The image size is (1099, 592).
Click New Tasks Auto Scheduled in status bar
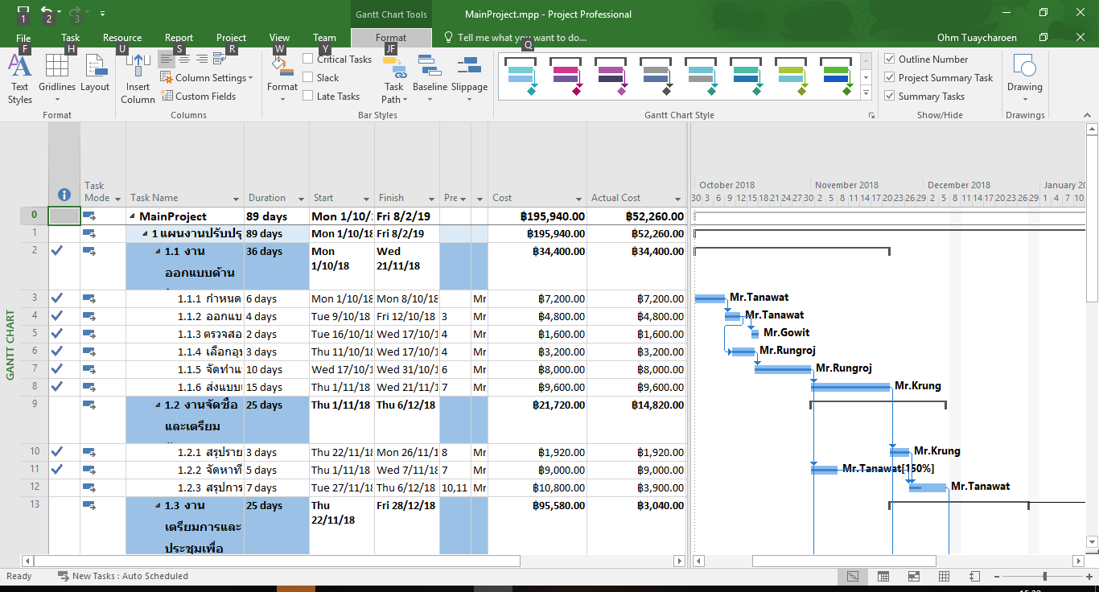pyautogui.click(x=123, y=576)
